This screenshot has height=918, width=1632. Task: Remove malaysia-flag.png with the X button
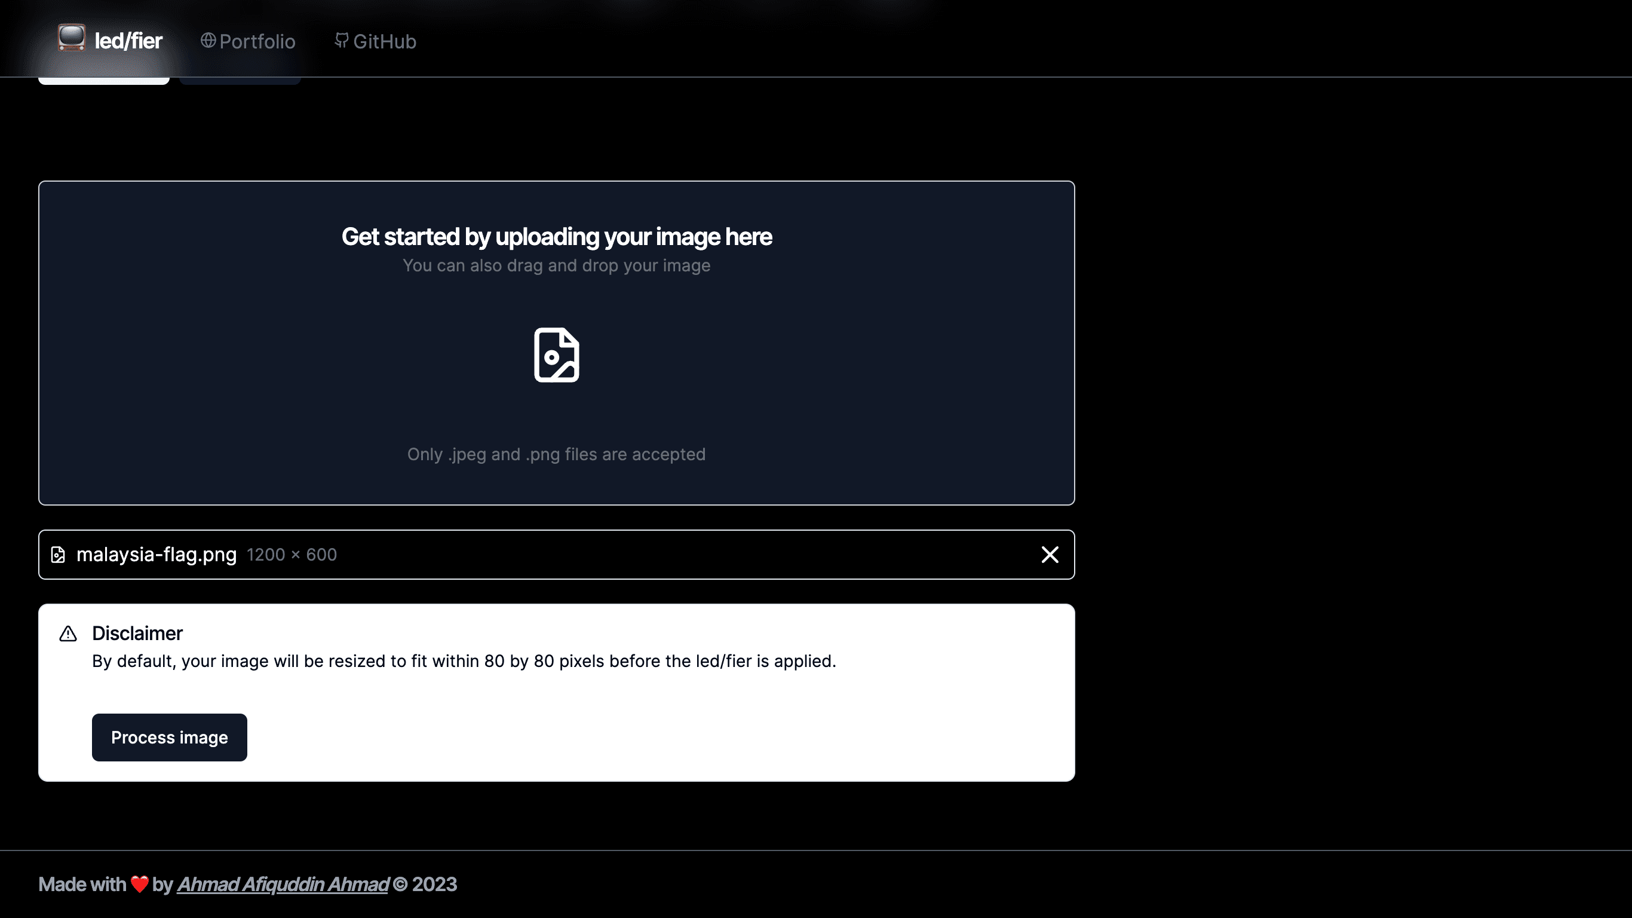1050,555
